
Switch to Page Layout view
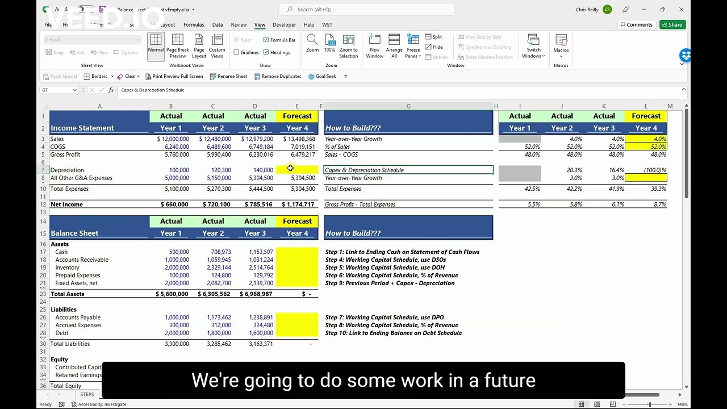(x=199, y=46)
